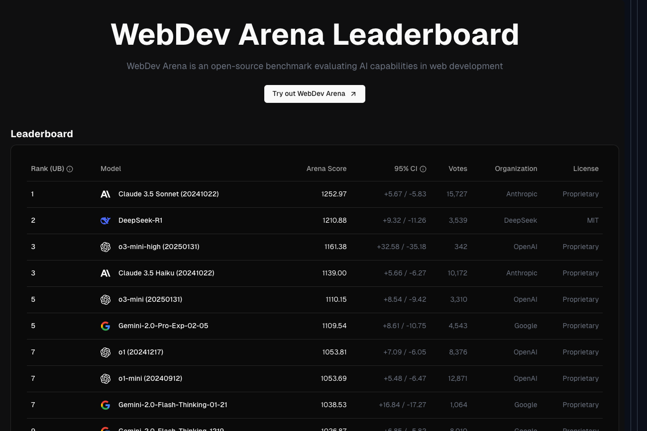Click the confidence interval +9.32 / -11.26
647x431 pixels.
(x=404, y=221)
